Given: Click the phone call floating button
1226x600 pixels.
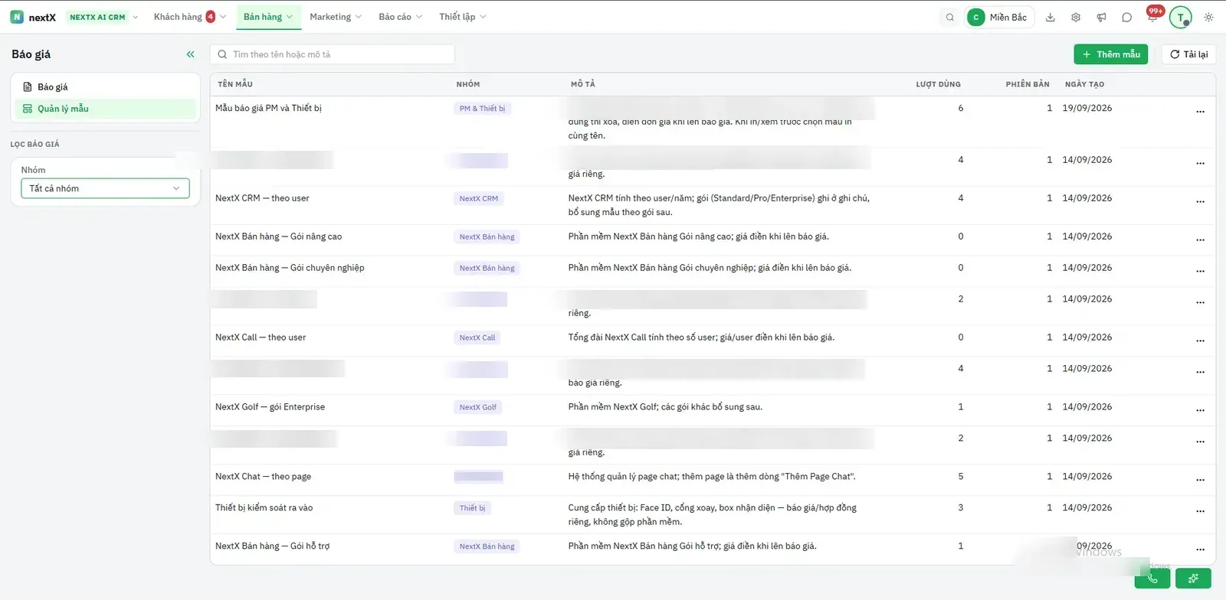Looking at the screenshot, I should pyautogui.click(x=1152, y=579).
